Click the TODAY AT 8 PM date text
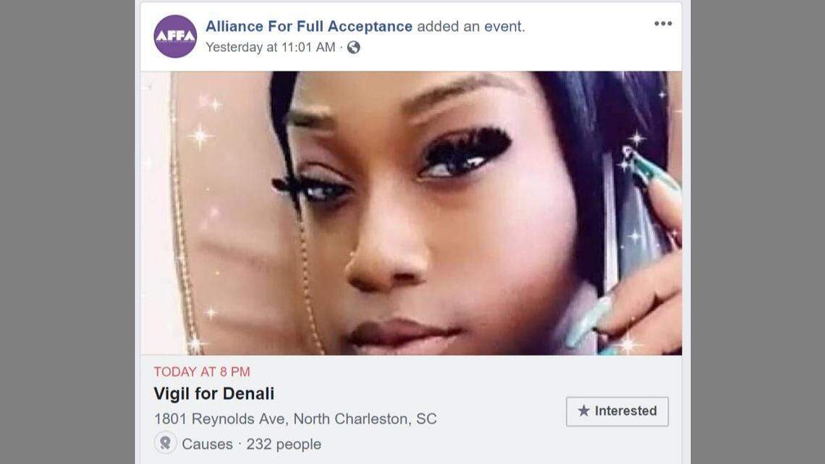 point(202,372)
